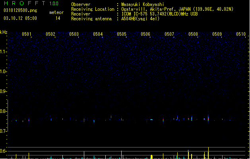Click the HROFFT 1.0.0 title
Screen dimensions: 250x159
click(x=31, y=3)
